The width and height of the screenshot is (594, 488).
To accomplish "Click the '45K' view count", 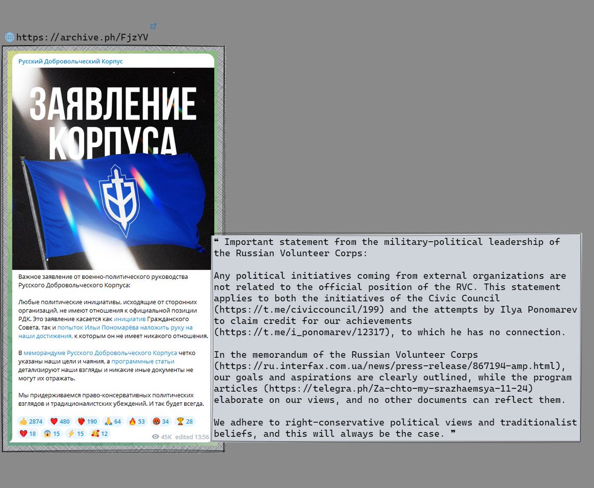I will pos(166,437).
